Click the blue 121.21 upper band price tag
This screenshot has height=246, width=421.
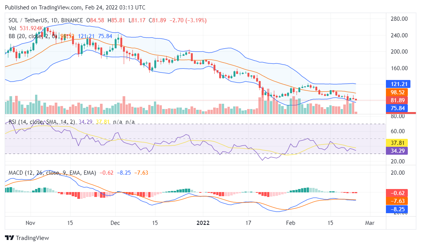pyautogui.click(x=399, y=84)
